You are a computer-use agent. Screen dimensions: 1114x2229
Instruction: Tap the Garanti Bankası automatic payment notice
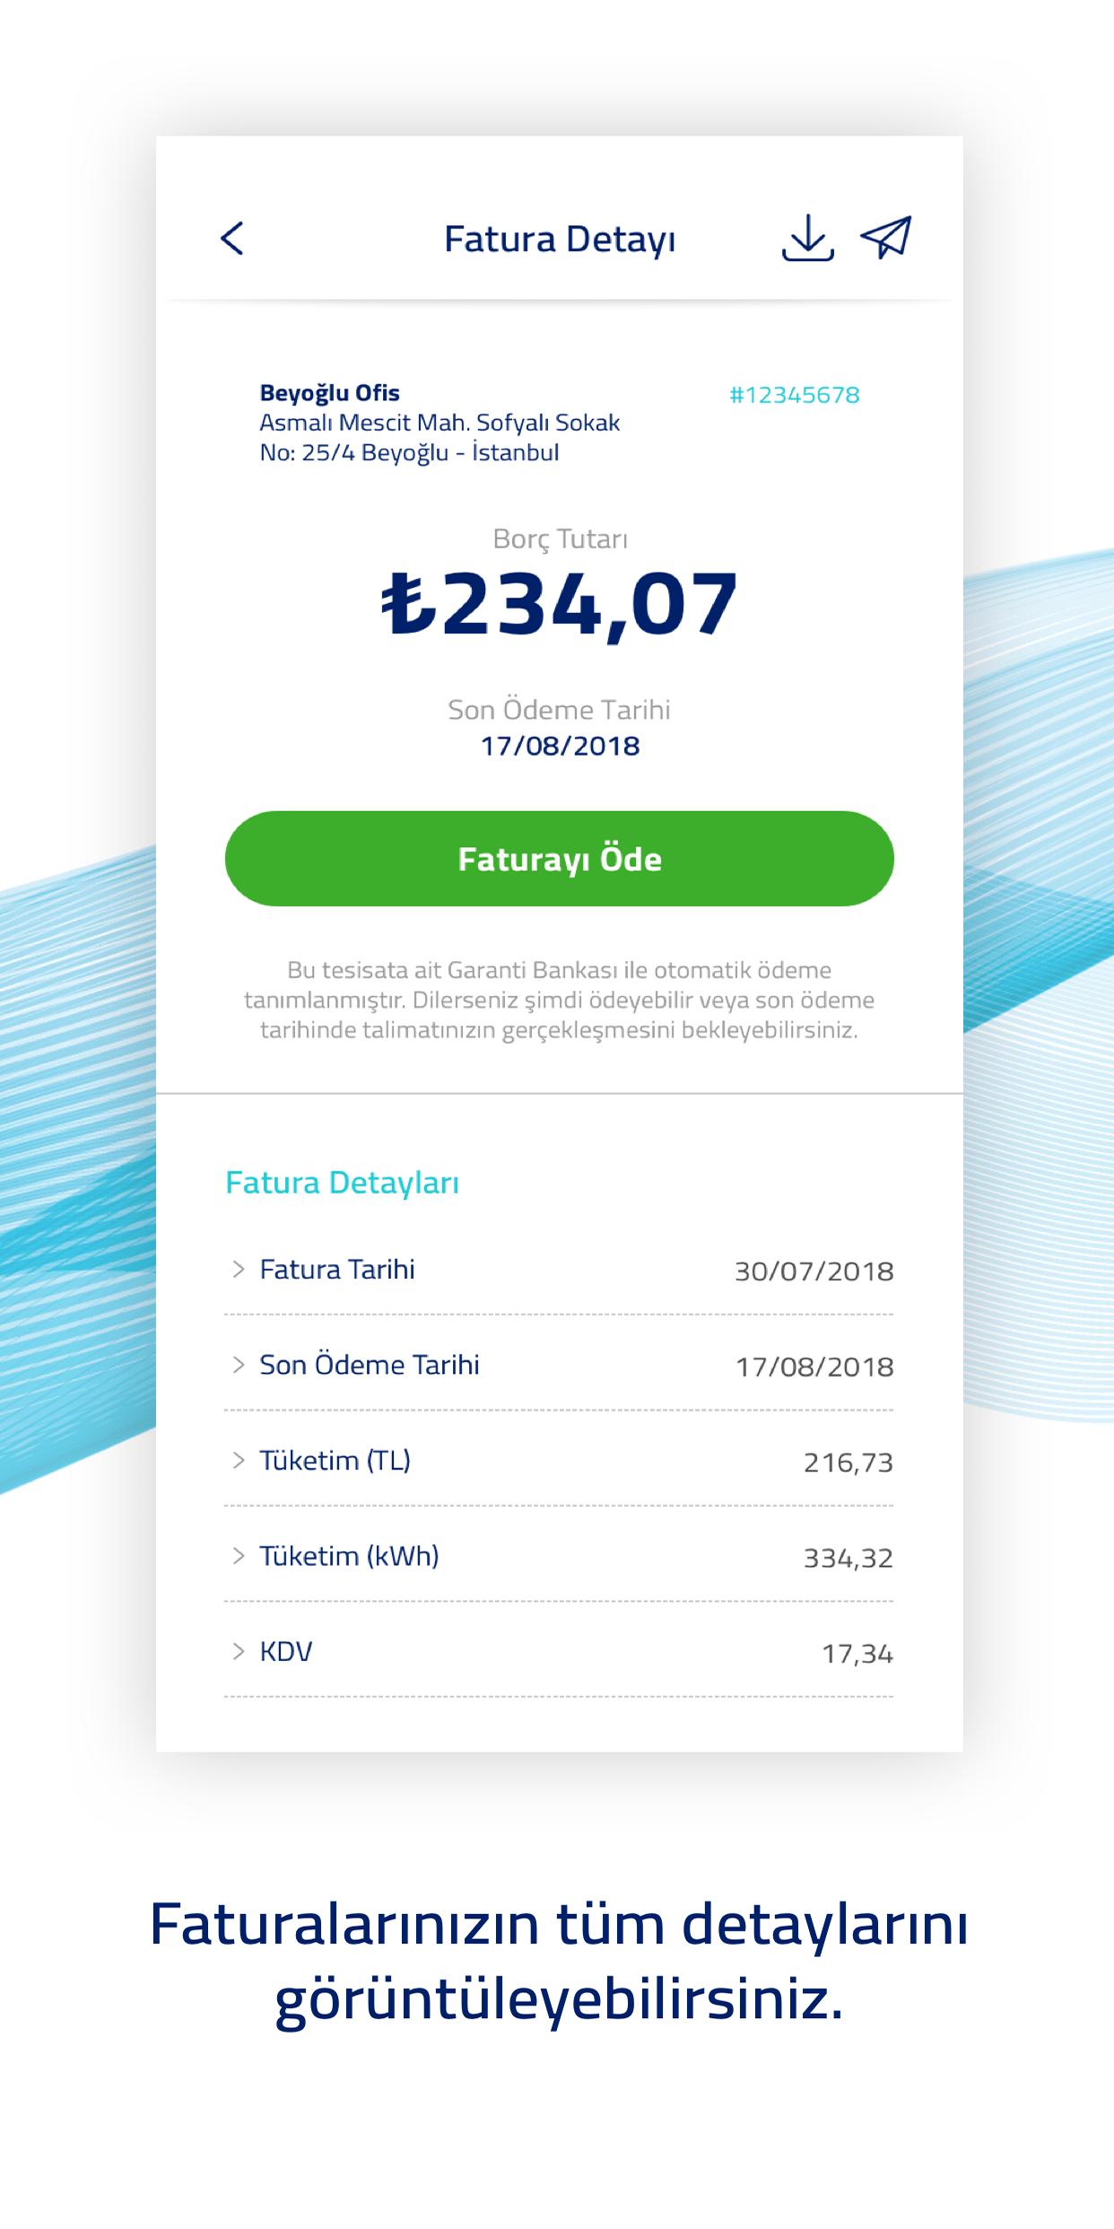[559, 1000]
